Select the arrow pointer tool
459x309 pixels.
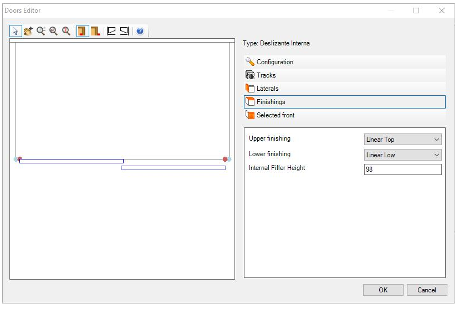pyautogui.click(x=16, y=31)
